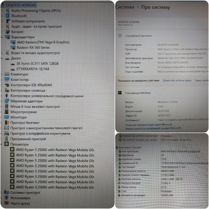
Task: Click the Батареї battery icon
Action: point(8,32)
